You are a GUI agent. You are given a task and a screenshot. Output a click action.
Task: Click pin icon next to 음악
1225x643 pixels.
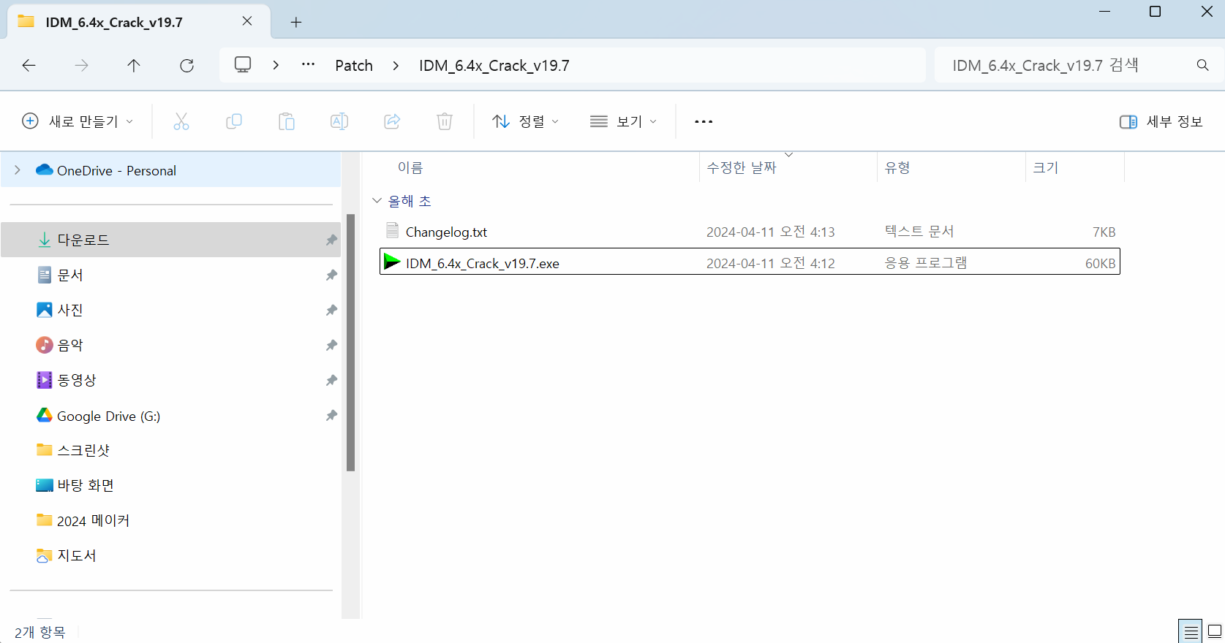click(331, 345)
